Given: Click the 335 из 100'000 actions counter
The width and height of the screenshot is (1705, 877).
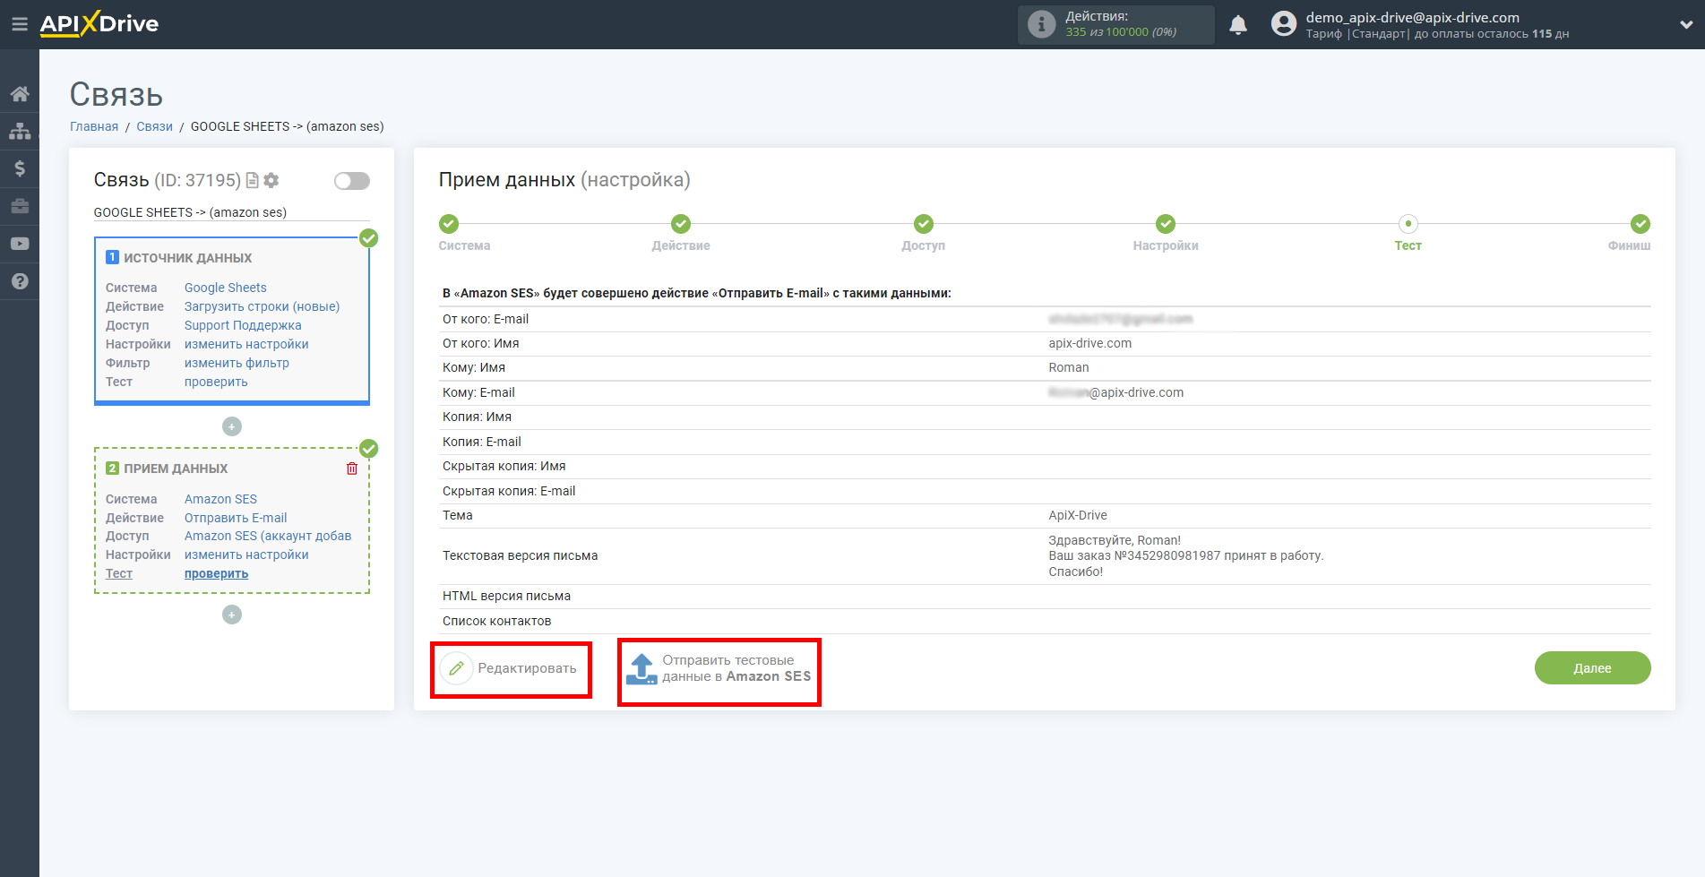Looking at the screenshot, I should point(1121,32).
